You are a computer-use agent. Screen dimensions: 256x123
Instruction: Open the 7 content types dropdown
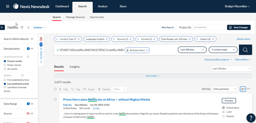(223, 50)
